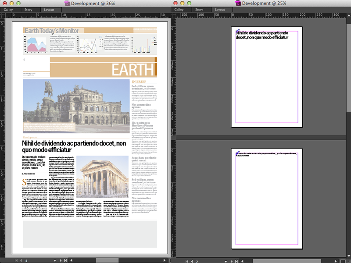Go to the first page using the leftmost navigation arrow
The height and width of the screenshot is (263, 351).
(x=16, y=260)
